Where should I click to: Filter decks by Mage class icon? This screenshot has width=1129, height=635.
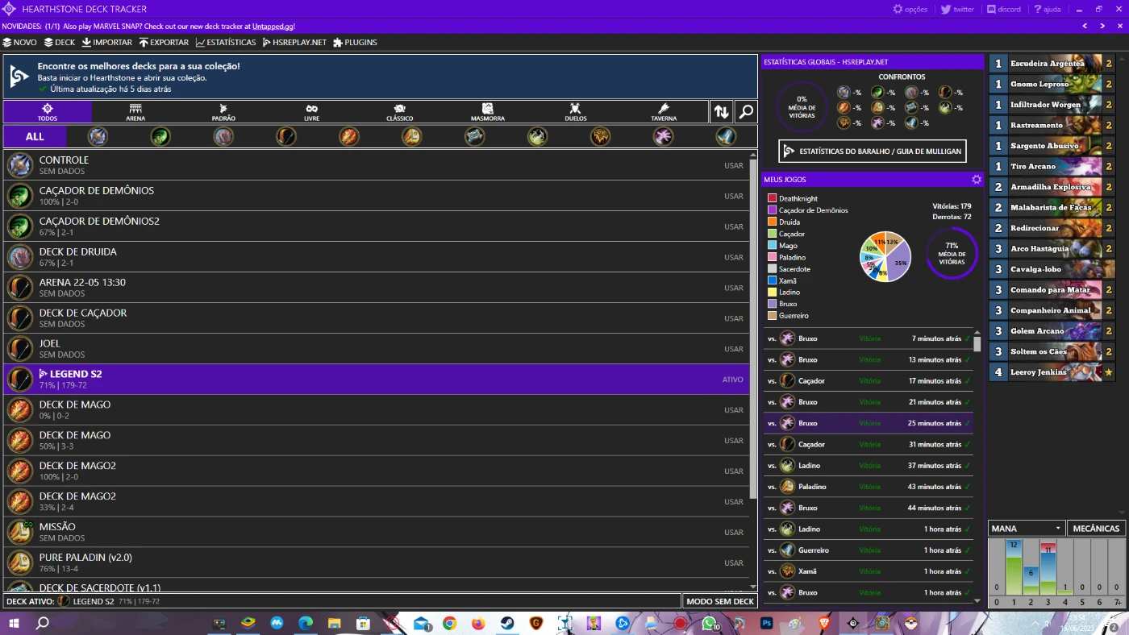tap(349, 136)
